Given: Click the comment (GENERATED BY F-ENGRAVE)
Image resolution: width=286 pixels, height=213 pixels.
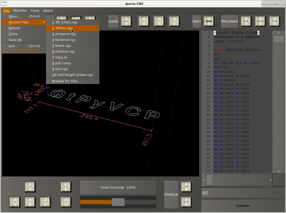Looking at the screenshot, I should tap(237, 37).
